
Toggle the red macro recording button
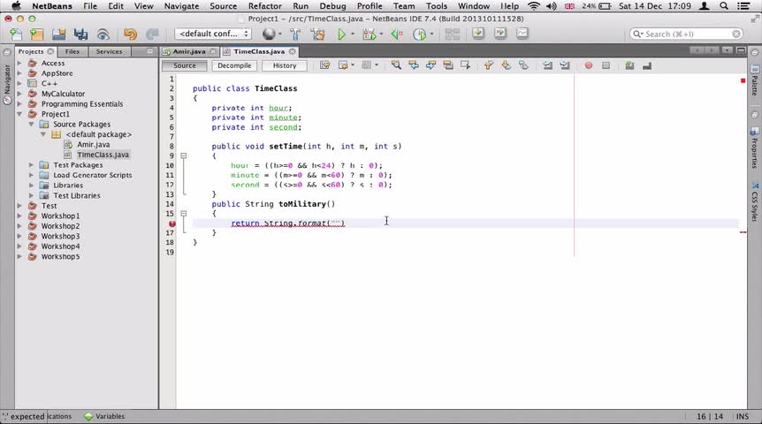click(x=589, y=65)
